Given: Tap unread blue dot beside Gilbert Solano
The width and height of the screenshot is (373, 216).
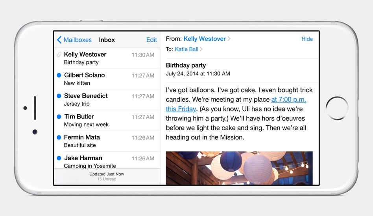Looking at the screenshot, I should [x=59, y=75].
